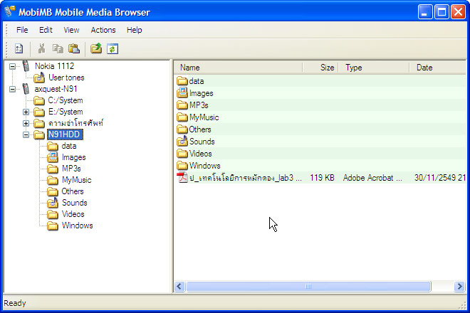This screenshot has width=470, height=313.
Task: Click the axquest-N91 phone icon
Action: [x=26, y=89]
